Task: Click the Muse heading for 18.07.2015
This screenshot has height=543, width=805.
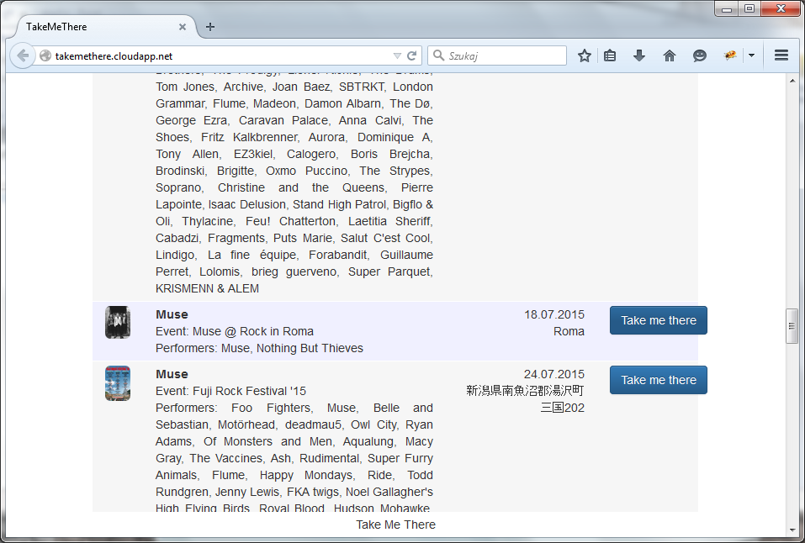Action: click(x=172, y=314)
